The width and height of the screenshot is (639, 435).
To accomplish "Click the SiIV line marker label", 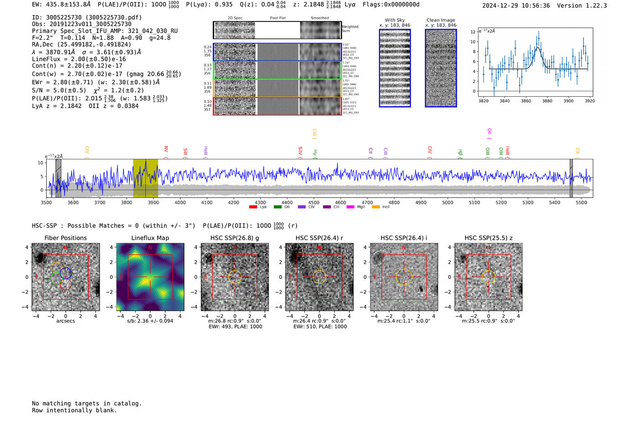I will pos(300,152).
